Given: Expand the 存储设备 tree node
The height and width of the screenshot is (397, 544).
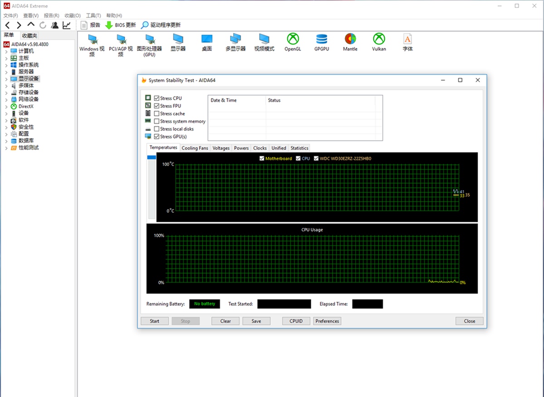Looking at the screenshot, I should point(6,93).
